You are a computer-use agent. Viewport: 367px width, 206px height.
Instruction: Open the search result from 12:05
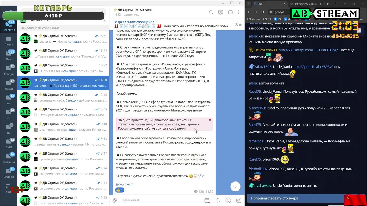click(x=63, y=112)
